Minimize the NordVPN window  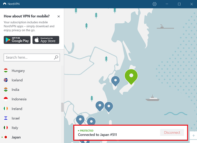coord(167,4)
